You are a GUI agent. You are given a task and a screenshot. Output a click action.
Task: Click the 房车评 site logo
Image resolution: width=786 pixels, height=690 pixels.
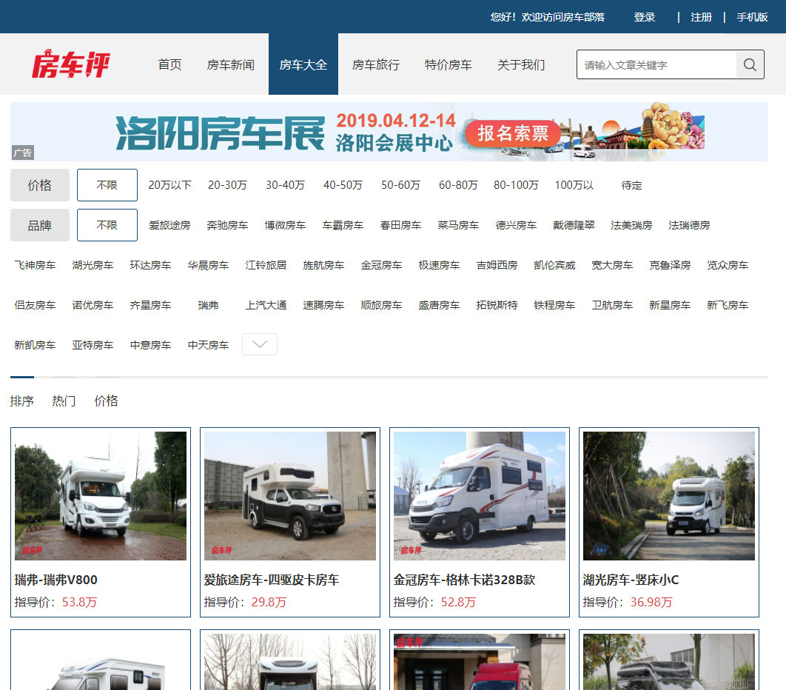(x=70, y=64)
